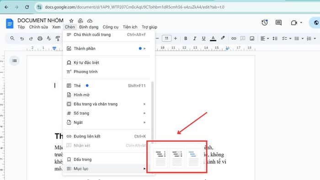
Task: Open the bulleted list dropdown arrow
Action: 303,38
